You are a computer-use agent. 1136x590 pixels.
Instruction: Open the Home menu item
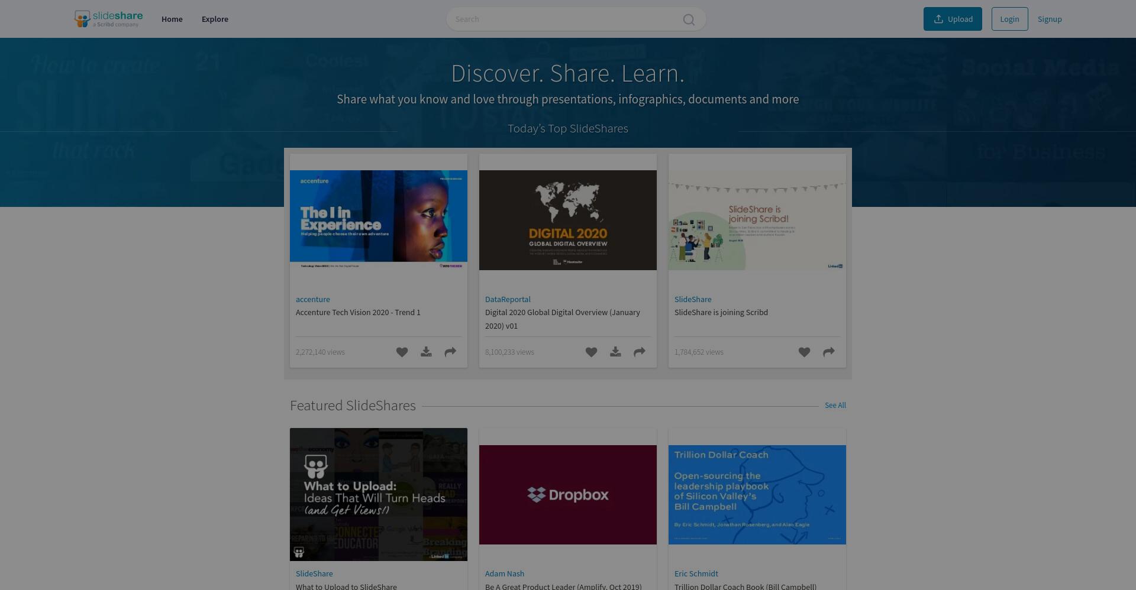point(172,19)
